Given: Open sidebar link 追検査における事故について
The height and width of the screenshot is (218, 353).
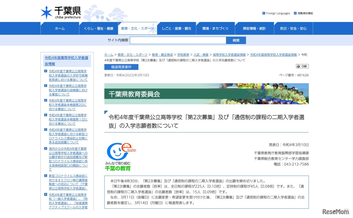Looking at the screenshot, I should [x=68, y=90].
